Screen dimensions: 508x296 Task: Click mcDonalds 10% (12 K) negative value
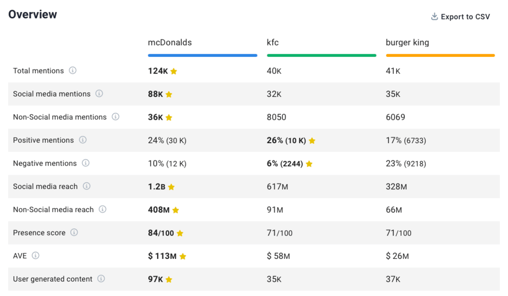tap(167, 163)
